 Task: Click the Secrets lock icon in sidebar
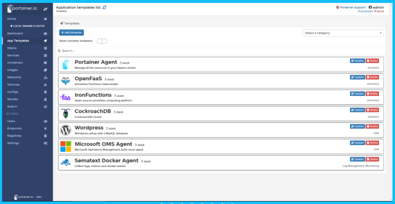(x=45, y=99)
